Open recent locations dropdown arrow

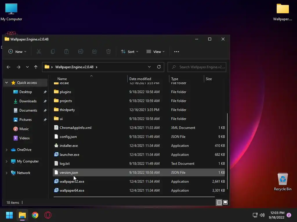pos(27,67)
